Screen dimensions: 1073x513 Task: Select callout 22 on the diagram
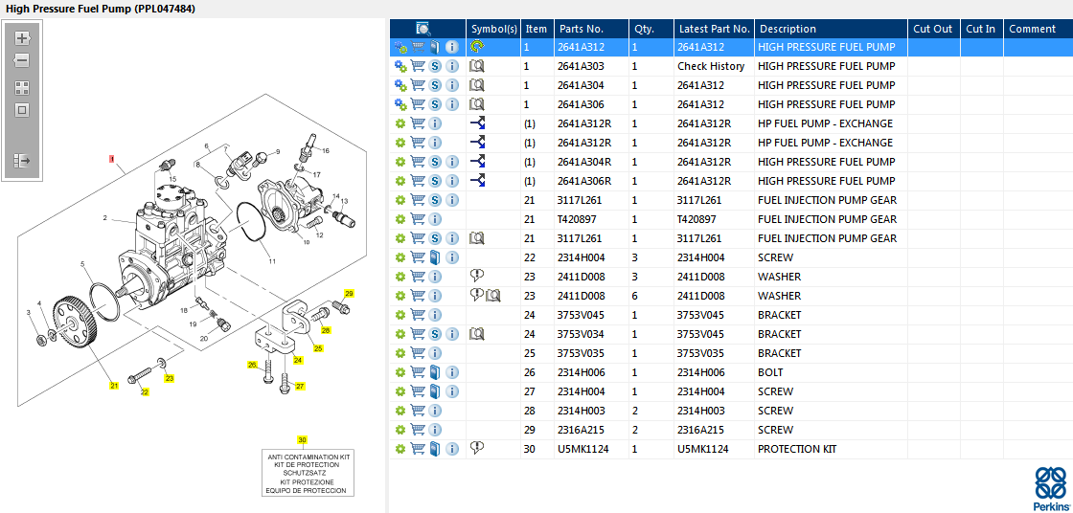tap(145, 392)
